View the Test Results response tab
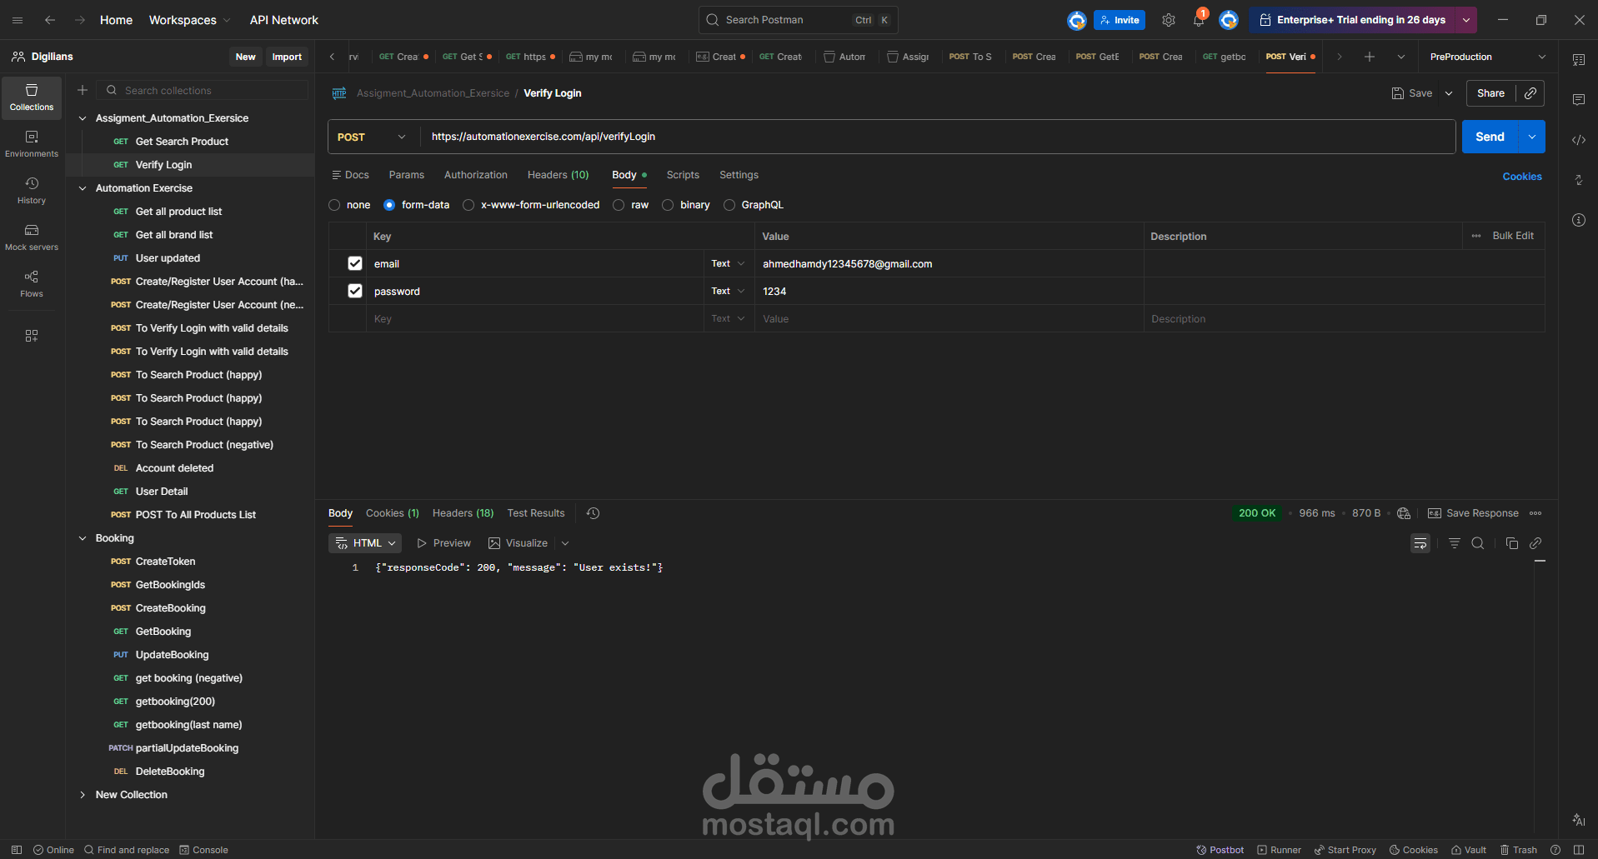 click(536, 513)
